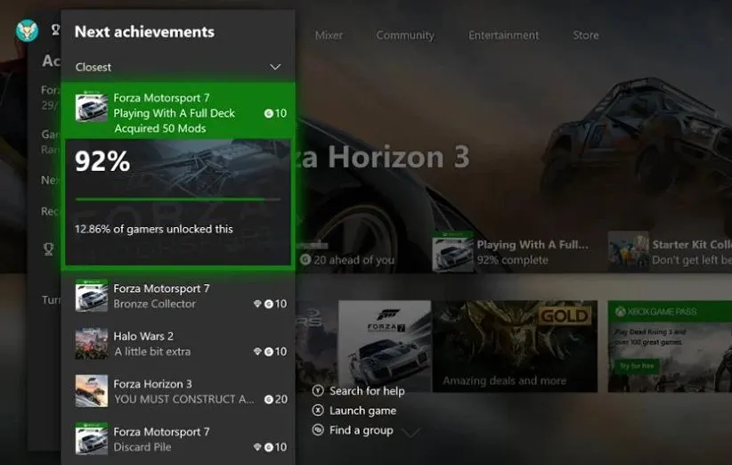Expand the chevron below Find a group
The image size is (732, 465).
point(411,433)
